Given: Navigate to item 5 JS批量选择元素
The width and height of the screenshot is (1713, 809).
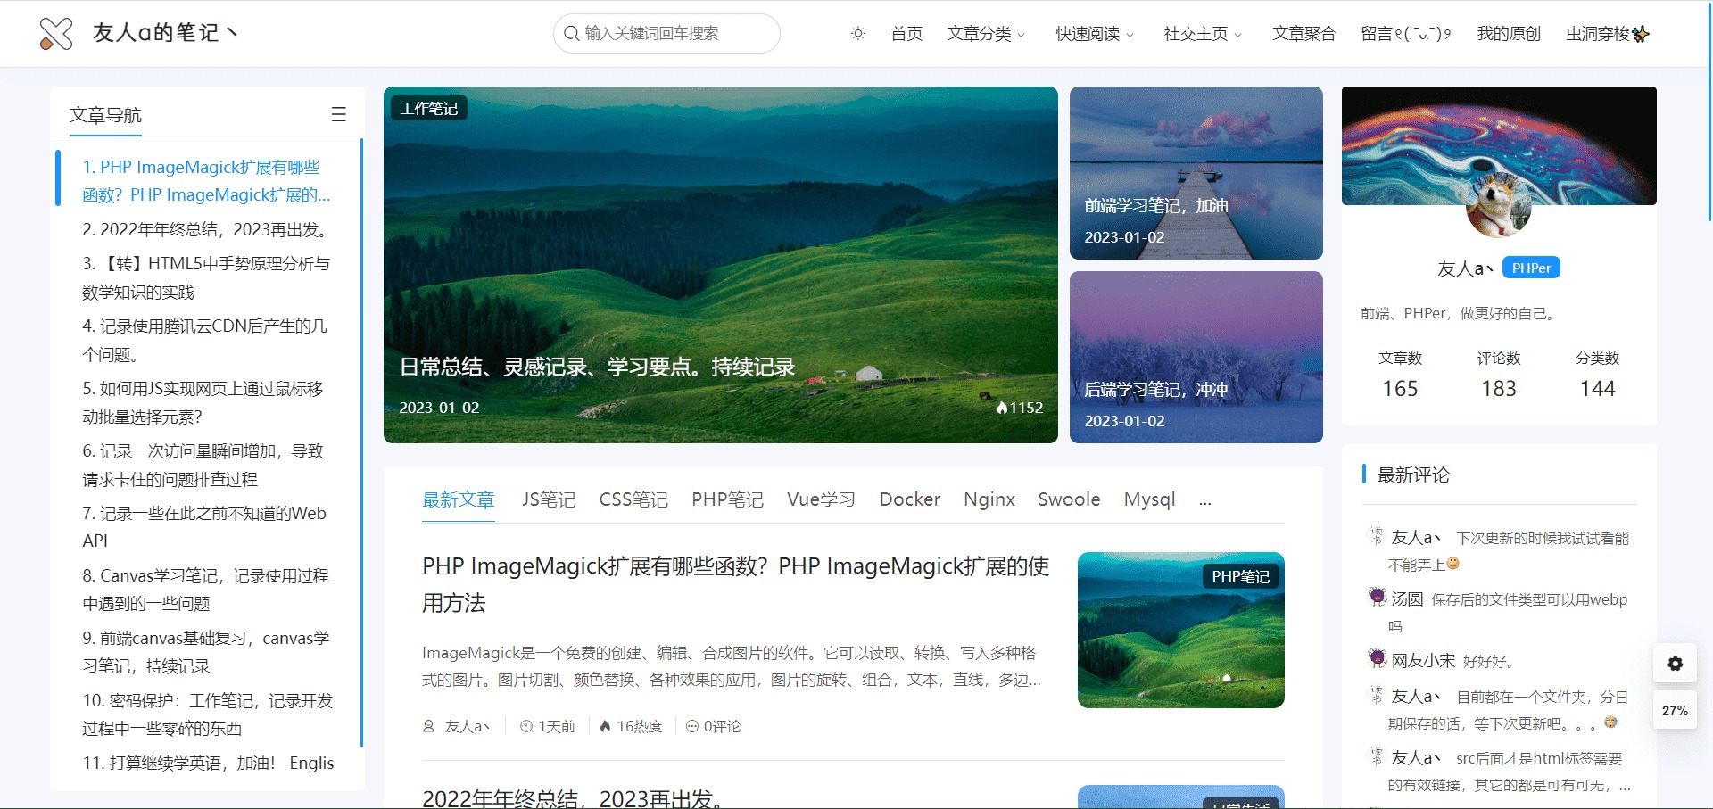Looking at the screenshot, I should click(x=203, y=402).
